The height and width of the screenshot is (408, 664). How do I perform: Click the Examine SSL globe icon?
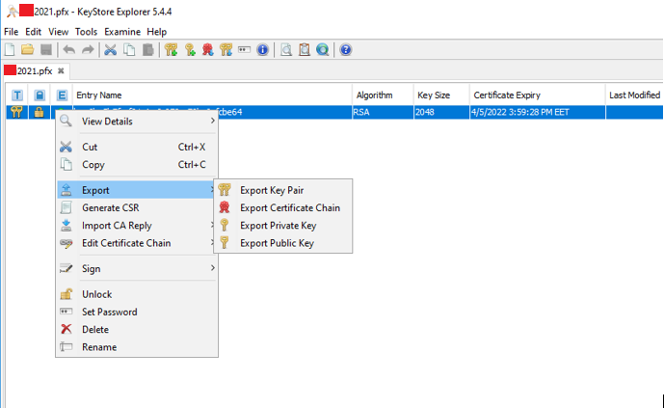(x=322, y=49)
